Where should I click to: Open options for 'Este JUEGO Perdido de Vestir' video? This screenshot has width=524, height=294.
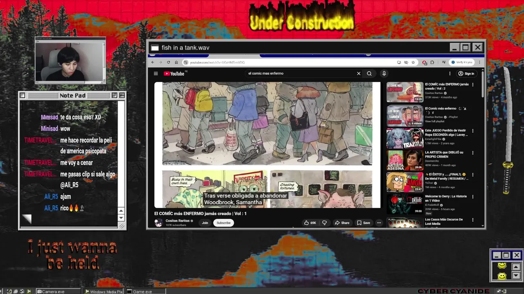(473, 131)
